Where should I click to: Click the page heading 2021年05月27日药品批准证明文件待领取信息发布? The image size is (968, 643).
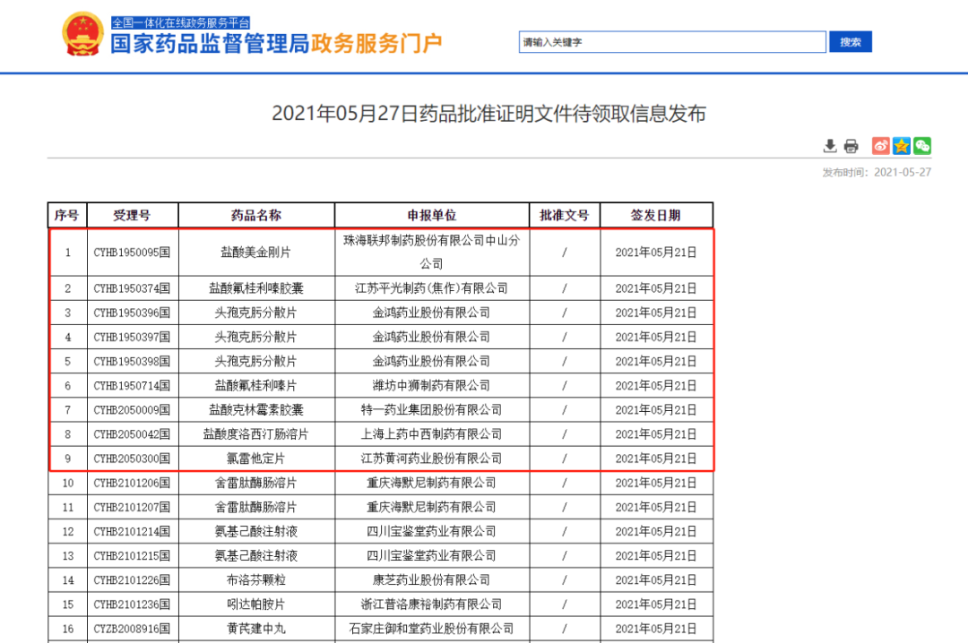pos(488,114)
